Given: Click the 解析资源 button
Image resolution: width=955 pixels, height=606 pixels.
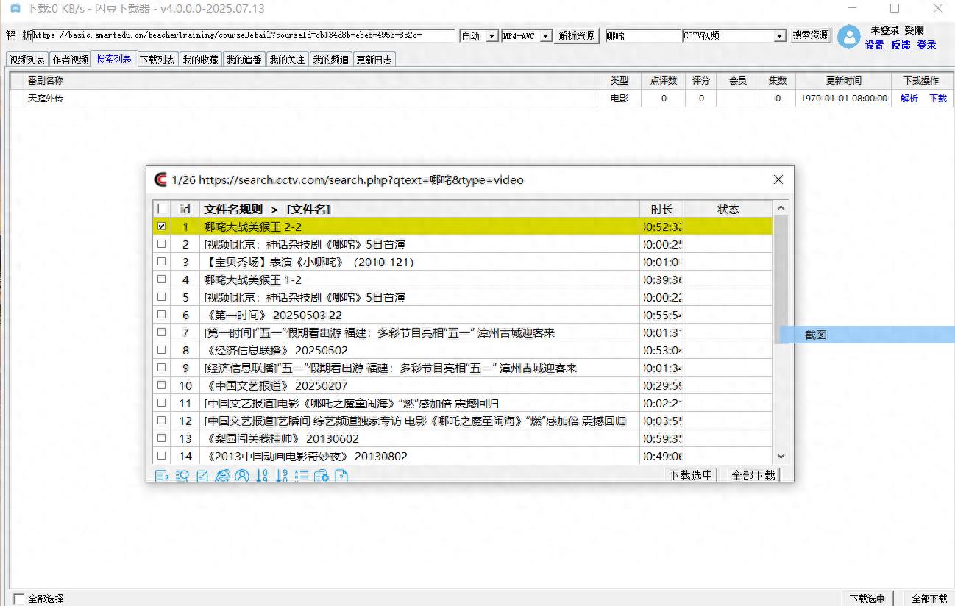Looking at the screenshot, I should pyautogui.click(x=576, y=35).
